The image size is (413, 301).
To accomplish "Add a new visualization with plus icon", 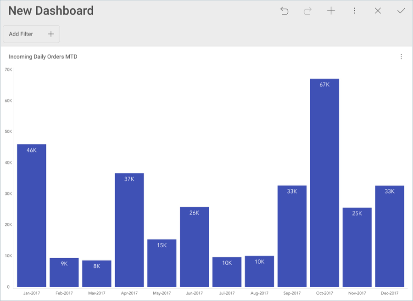I will click(331, 11).
